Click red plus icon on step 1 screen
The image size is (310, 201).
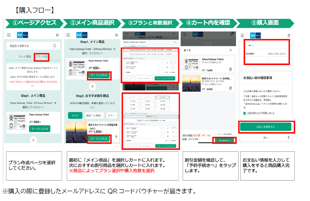(x=33, y=140)
